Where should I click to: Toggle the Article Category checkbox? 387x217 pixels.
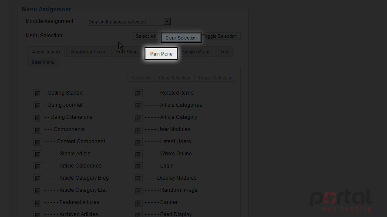pos(138,118)
